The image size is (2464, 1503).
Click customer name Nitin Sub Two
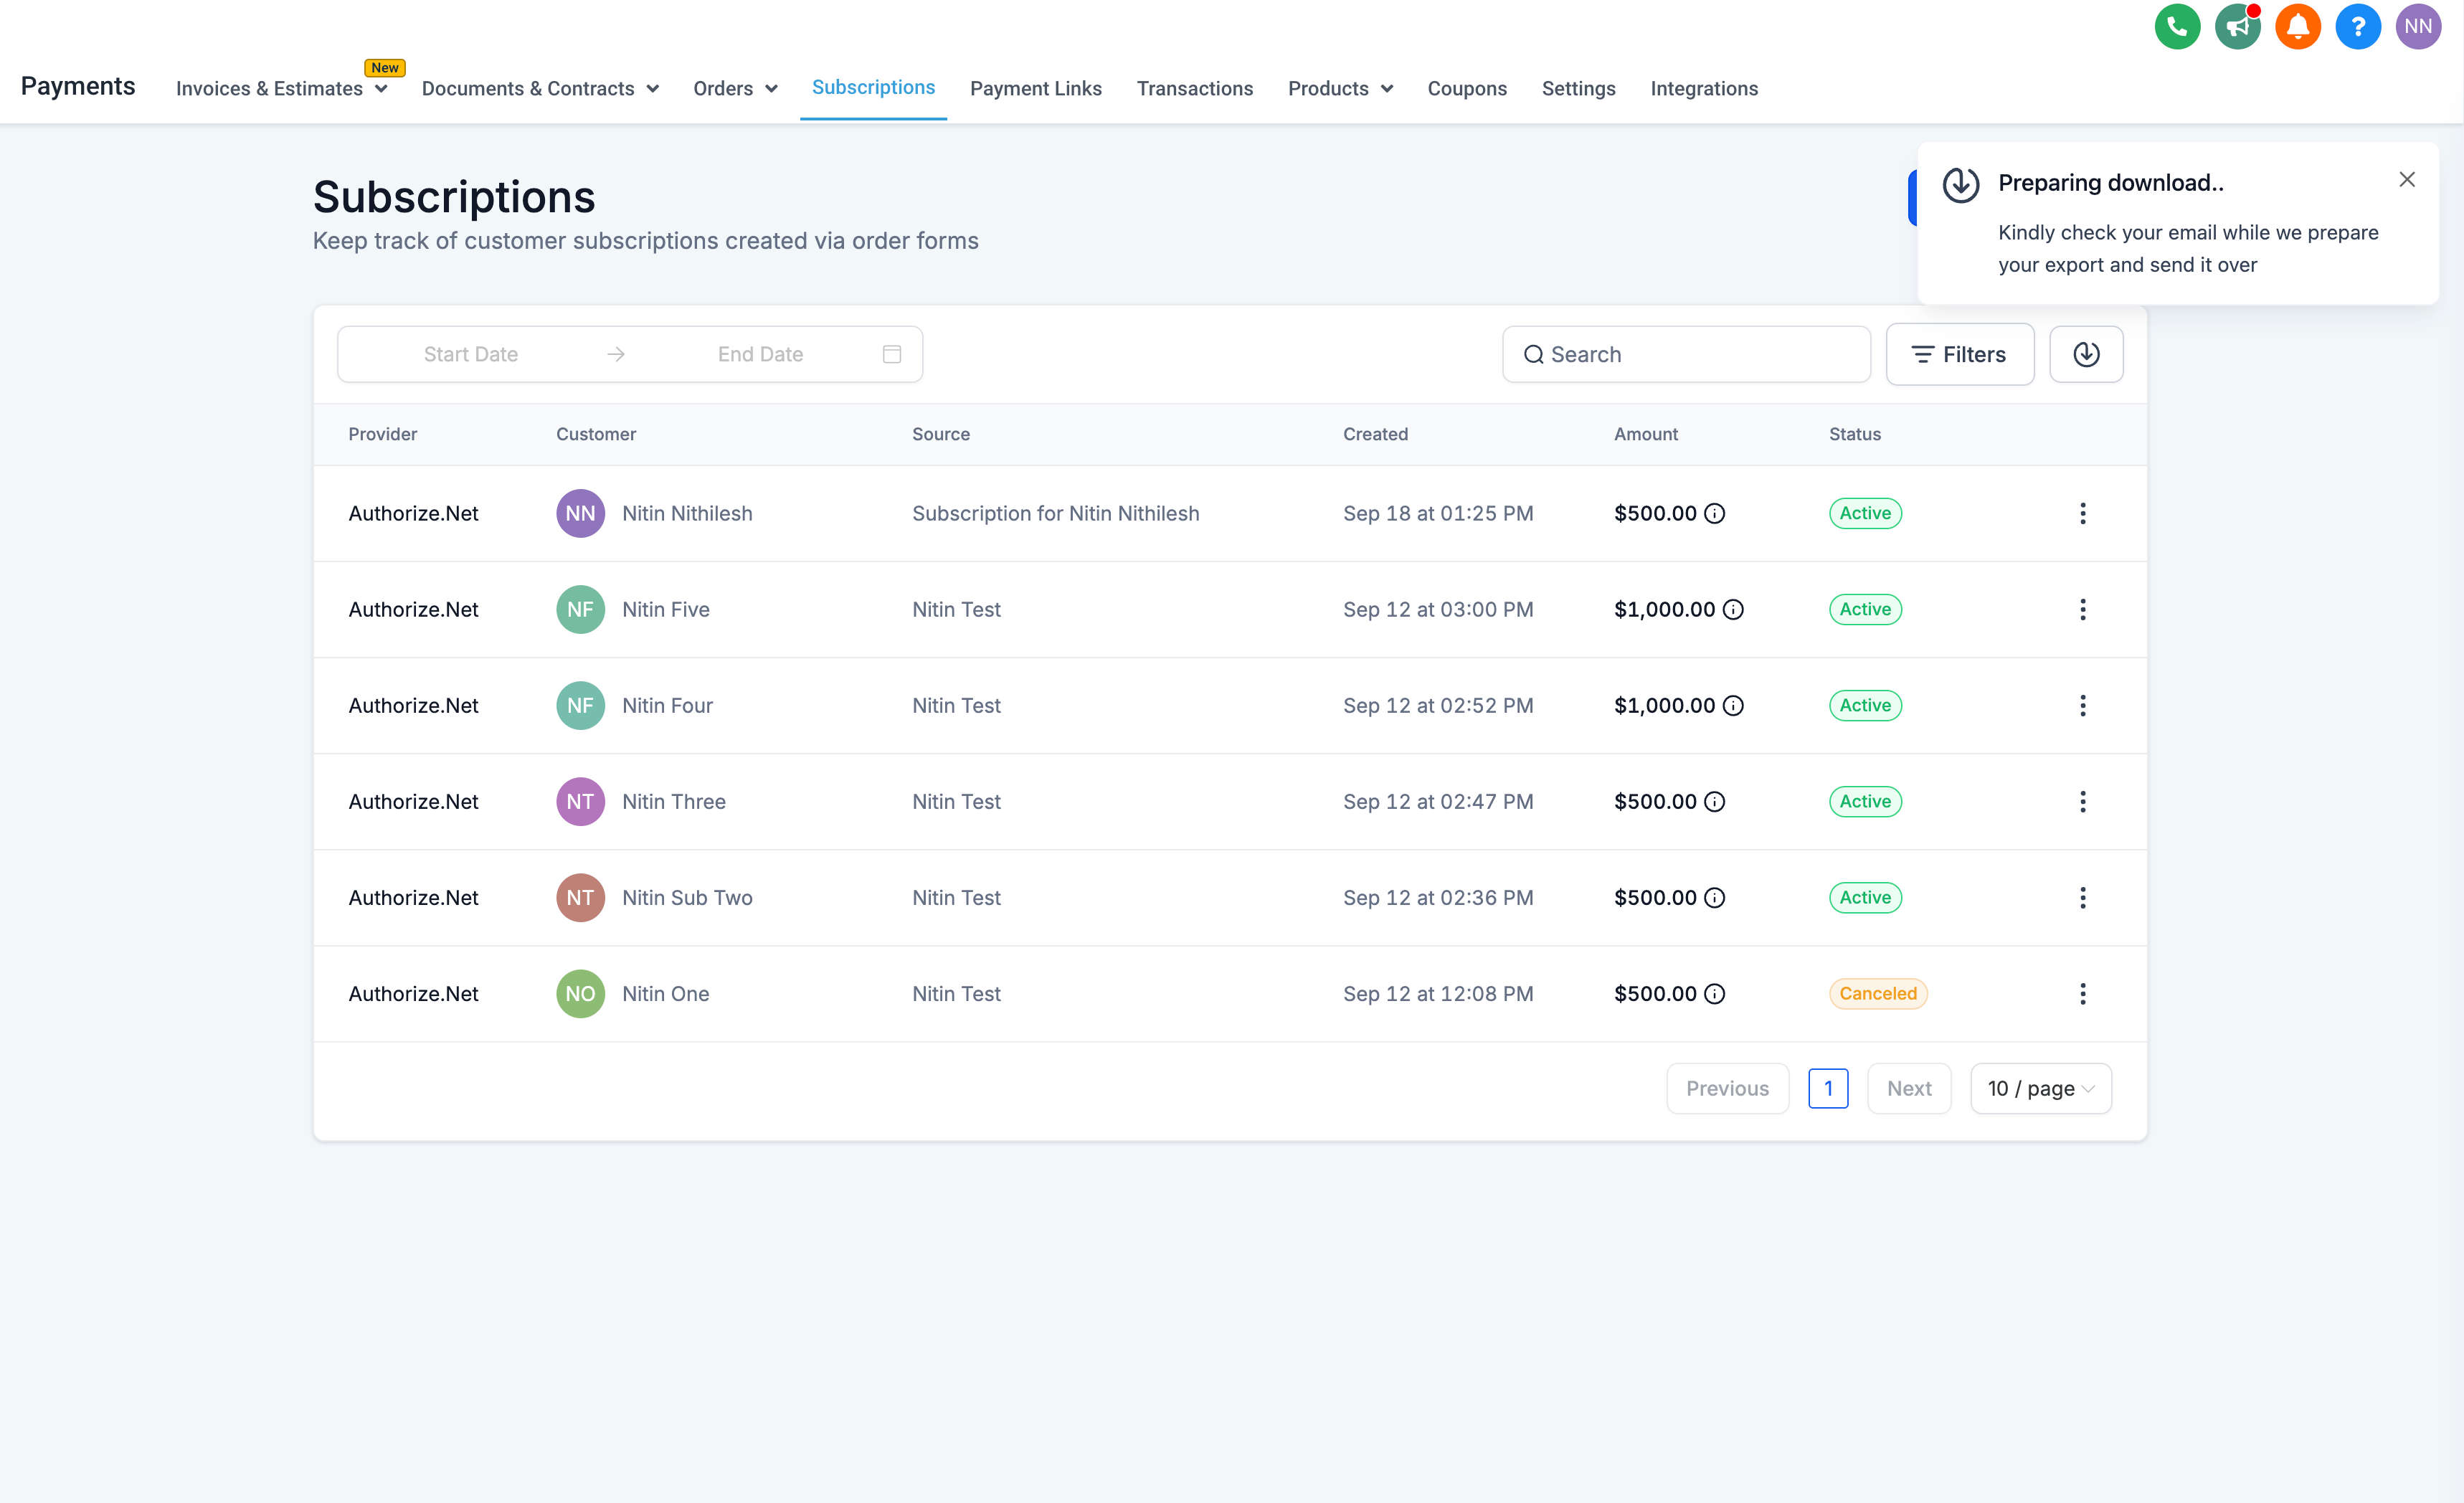click(x=687, y=898)
